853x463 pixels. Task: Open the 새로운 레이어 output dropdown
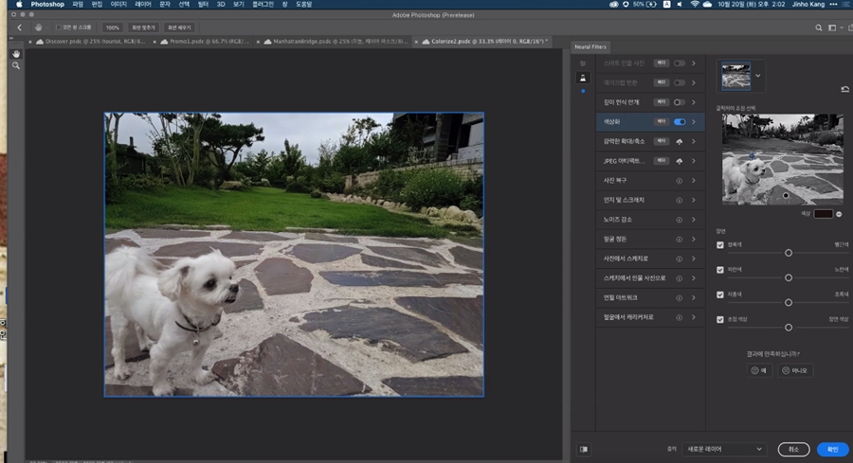(724, 450)
